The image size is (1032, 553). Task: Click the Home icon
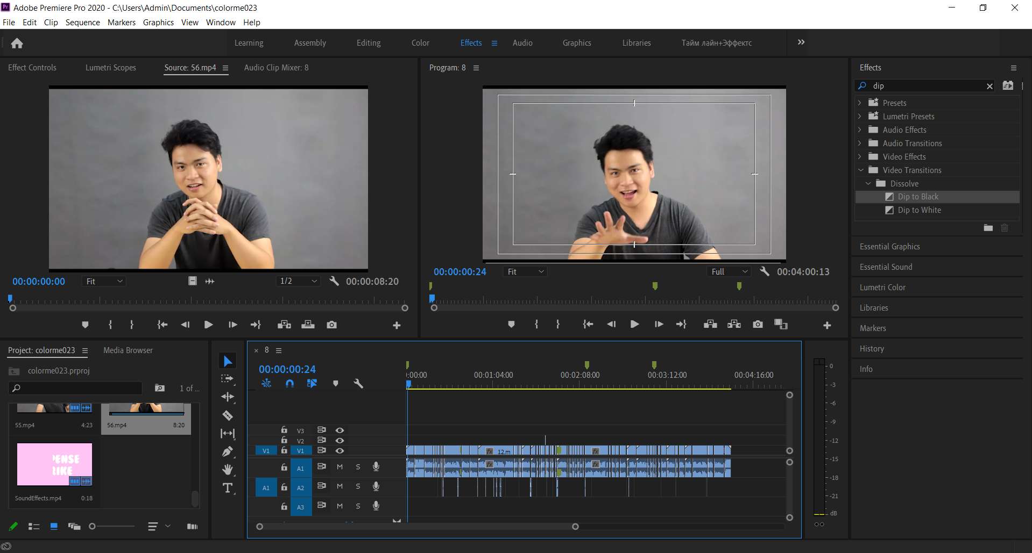tap(17, 43)
